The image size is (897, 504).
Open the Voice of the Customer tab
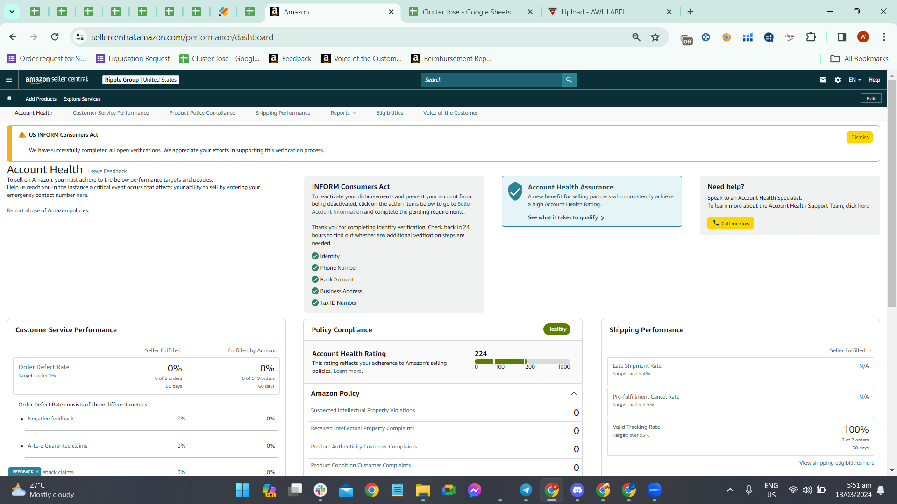pos(450,113)
